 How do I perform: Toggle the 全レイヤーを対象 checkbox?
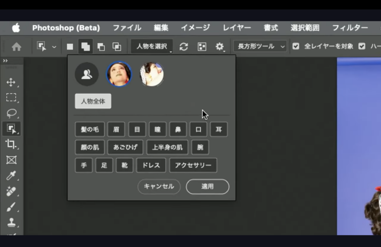pyautogui.click(x=296, y=46)
